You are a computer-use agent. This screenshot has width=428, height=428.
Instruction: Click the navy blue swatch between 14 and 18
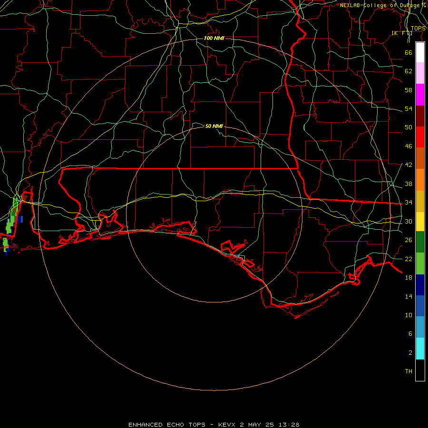420,285
